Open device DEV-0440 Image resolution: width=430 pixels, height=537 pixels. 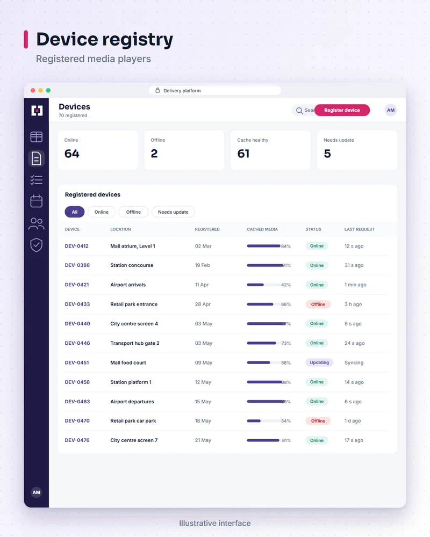tap(77, 324)
